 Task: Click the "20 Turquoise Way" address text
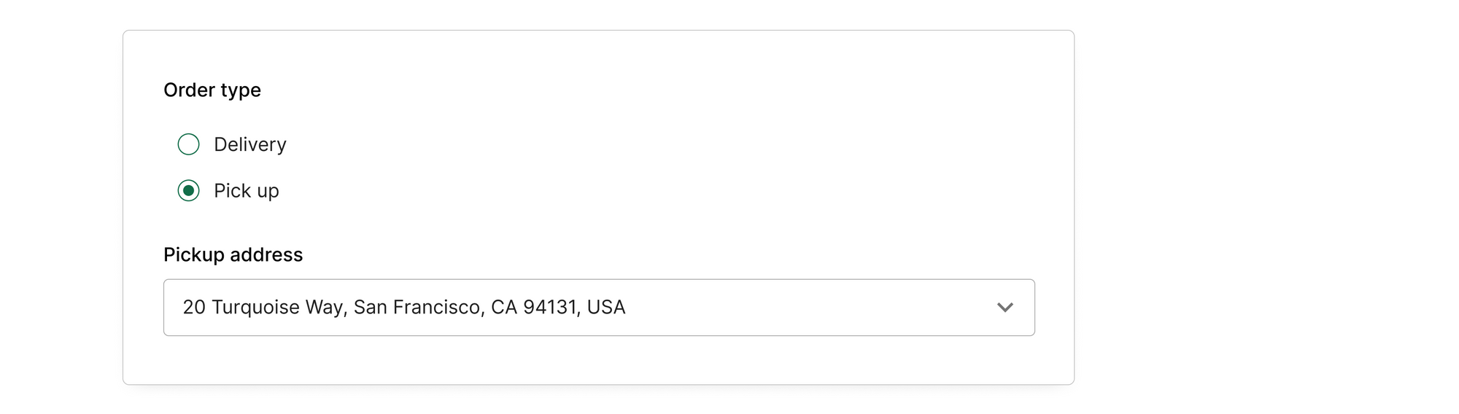(x=263, y=308)
